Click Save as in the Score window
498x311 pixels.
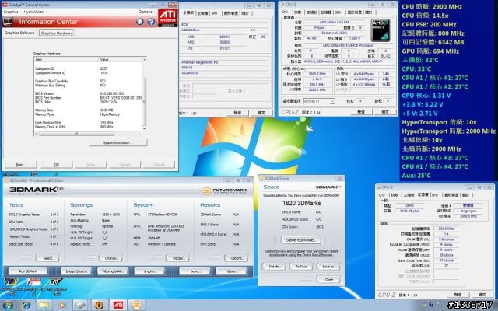328,267
